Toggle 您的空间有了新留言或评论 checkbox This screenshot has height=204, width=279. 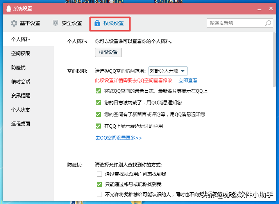point(98,114)
